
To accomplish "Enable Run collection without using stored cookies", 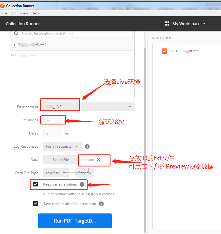I will click(36, 194).
